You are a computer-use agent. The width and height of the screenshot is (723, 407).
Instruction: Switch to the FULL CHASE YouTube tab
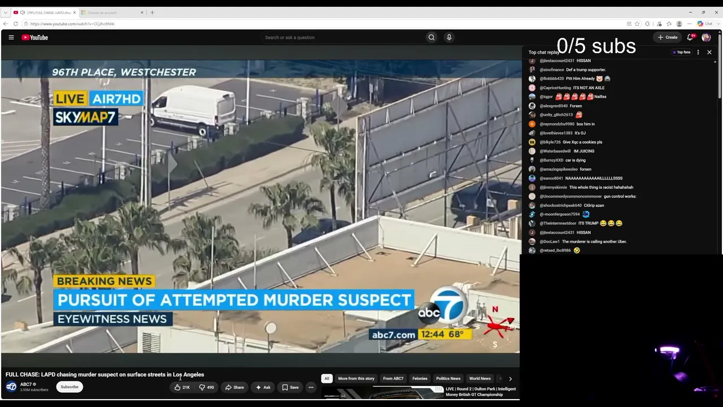44,12
